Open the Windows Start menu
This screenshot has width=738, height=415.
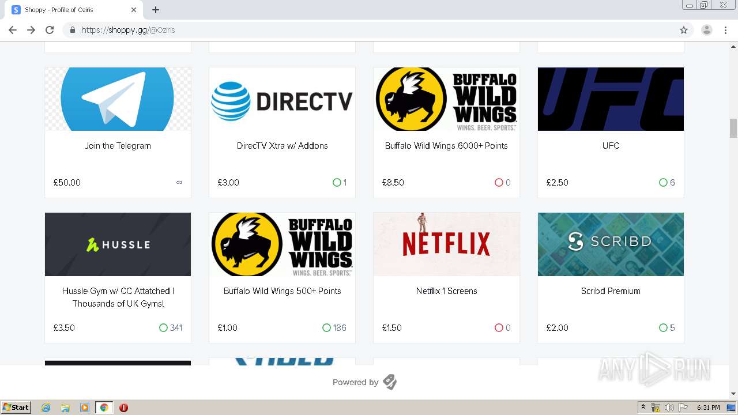[16, 407]
